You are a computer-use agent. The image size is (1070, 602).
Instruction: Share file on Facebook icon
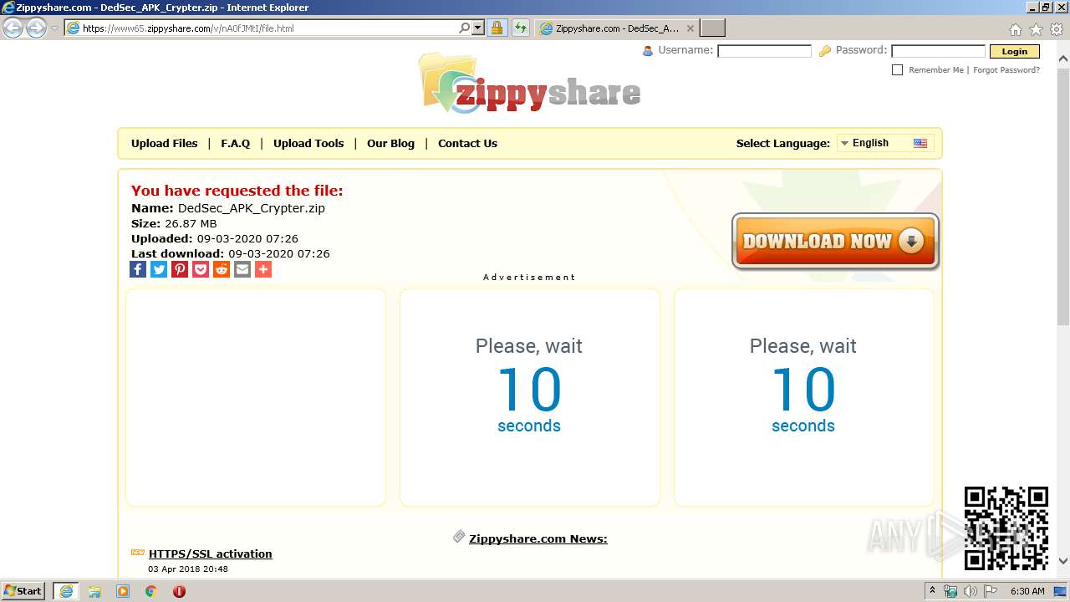tap(138, 269)
